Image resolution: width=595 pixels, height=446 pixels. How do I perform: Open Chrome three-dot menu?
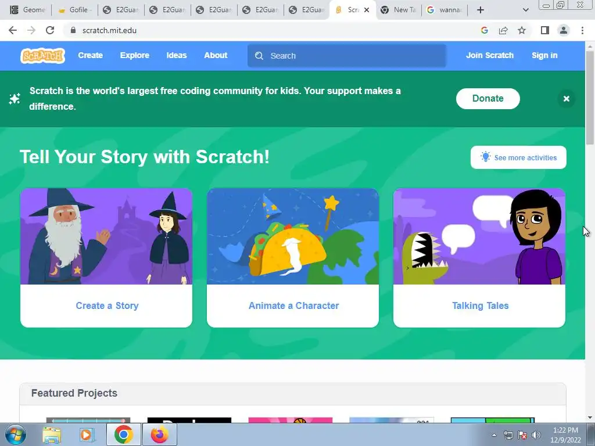(x=582, y=30)
